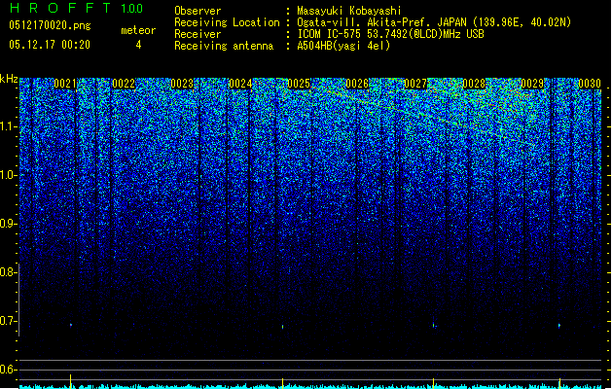Click the 0028 time marker
Image resolution: width=612 pixels, height=389 pixels.
pyautogui.click(x=474, y=84)
